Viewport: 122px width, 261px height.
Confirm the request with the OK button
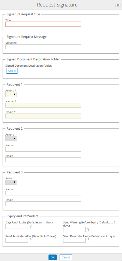pos(53,257)
